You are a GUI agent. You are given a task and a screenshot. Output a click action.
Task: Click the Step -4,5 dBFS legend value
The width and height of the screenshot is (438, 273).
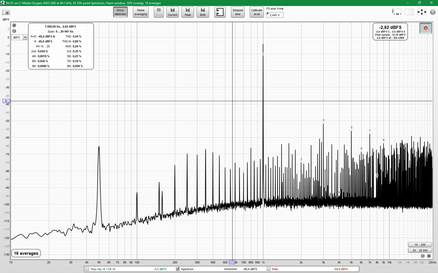click(160, 269)
